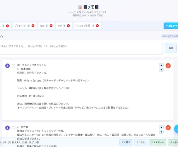Screen dimensions: 178x147
Task: Click the count badge on マンション管理 tab
Action: tap(93, 26)
